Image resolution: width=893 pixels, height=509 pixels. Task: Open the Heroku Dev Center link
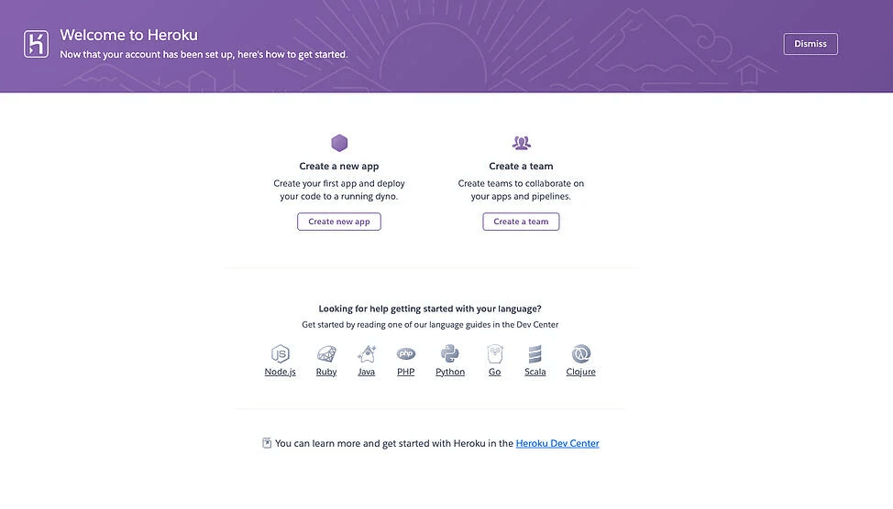click(557, 444)
